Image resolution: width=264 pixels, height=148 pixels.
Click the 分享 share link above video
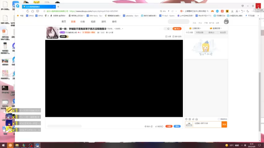pyautogui.click(x=168, y=37)
